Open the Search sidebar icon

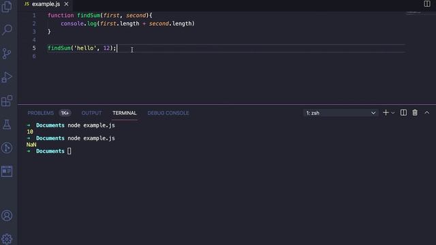click(x=7, y=29)
